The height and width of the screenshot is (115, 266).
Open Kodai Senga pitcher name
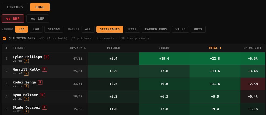click(24, 82)
